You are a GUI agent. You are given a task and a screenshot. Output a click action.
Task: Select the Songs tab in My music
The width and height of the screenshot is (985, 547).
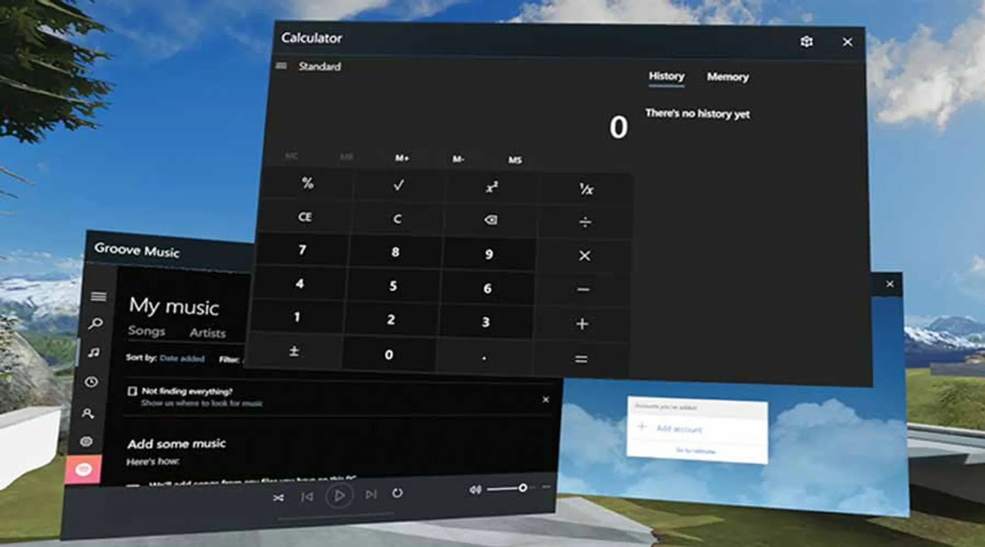pos(146,331)
